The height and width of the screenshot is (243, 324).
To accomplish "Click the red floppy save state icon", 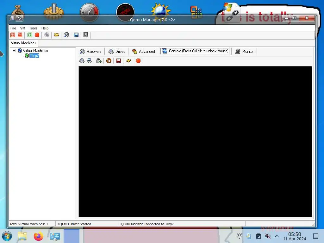I will pyautogui.click(x=119, y=61).
